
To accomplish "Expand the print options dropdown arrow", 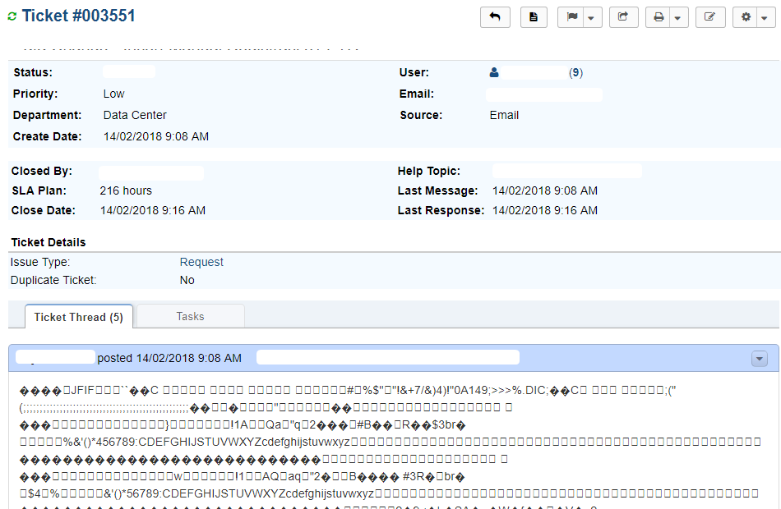I will [x=678, y=17].
